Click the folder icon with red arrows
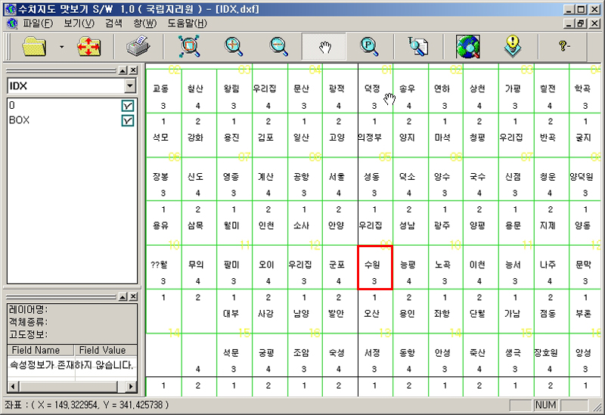 pos(88,47)
